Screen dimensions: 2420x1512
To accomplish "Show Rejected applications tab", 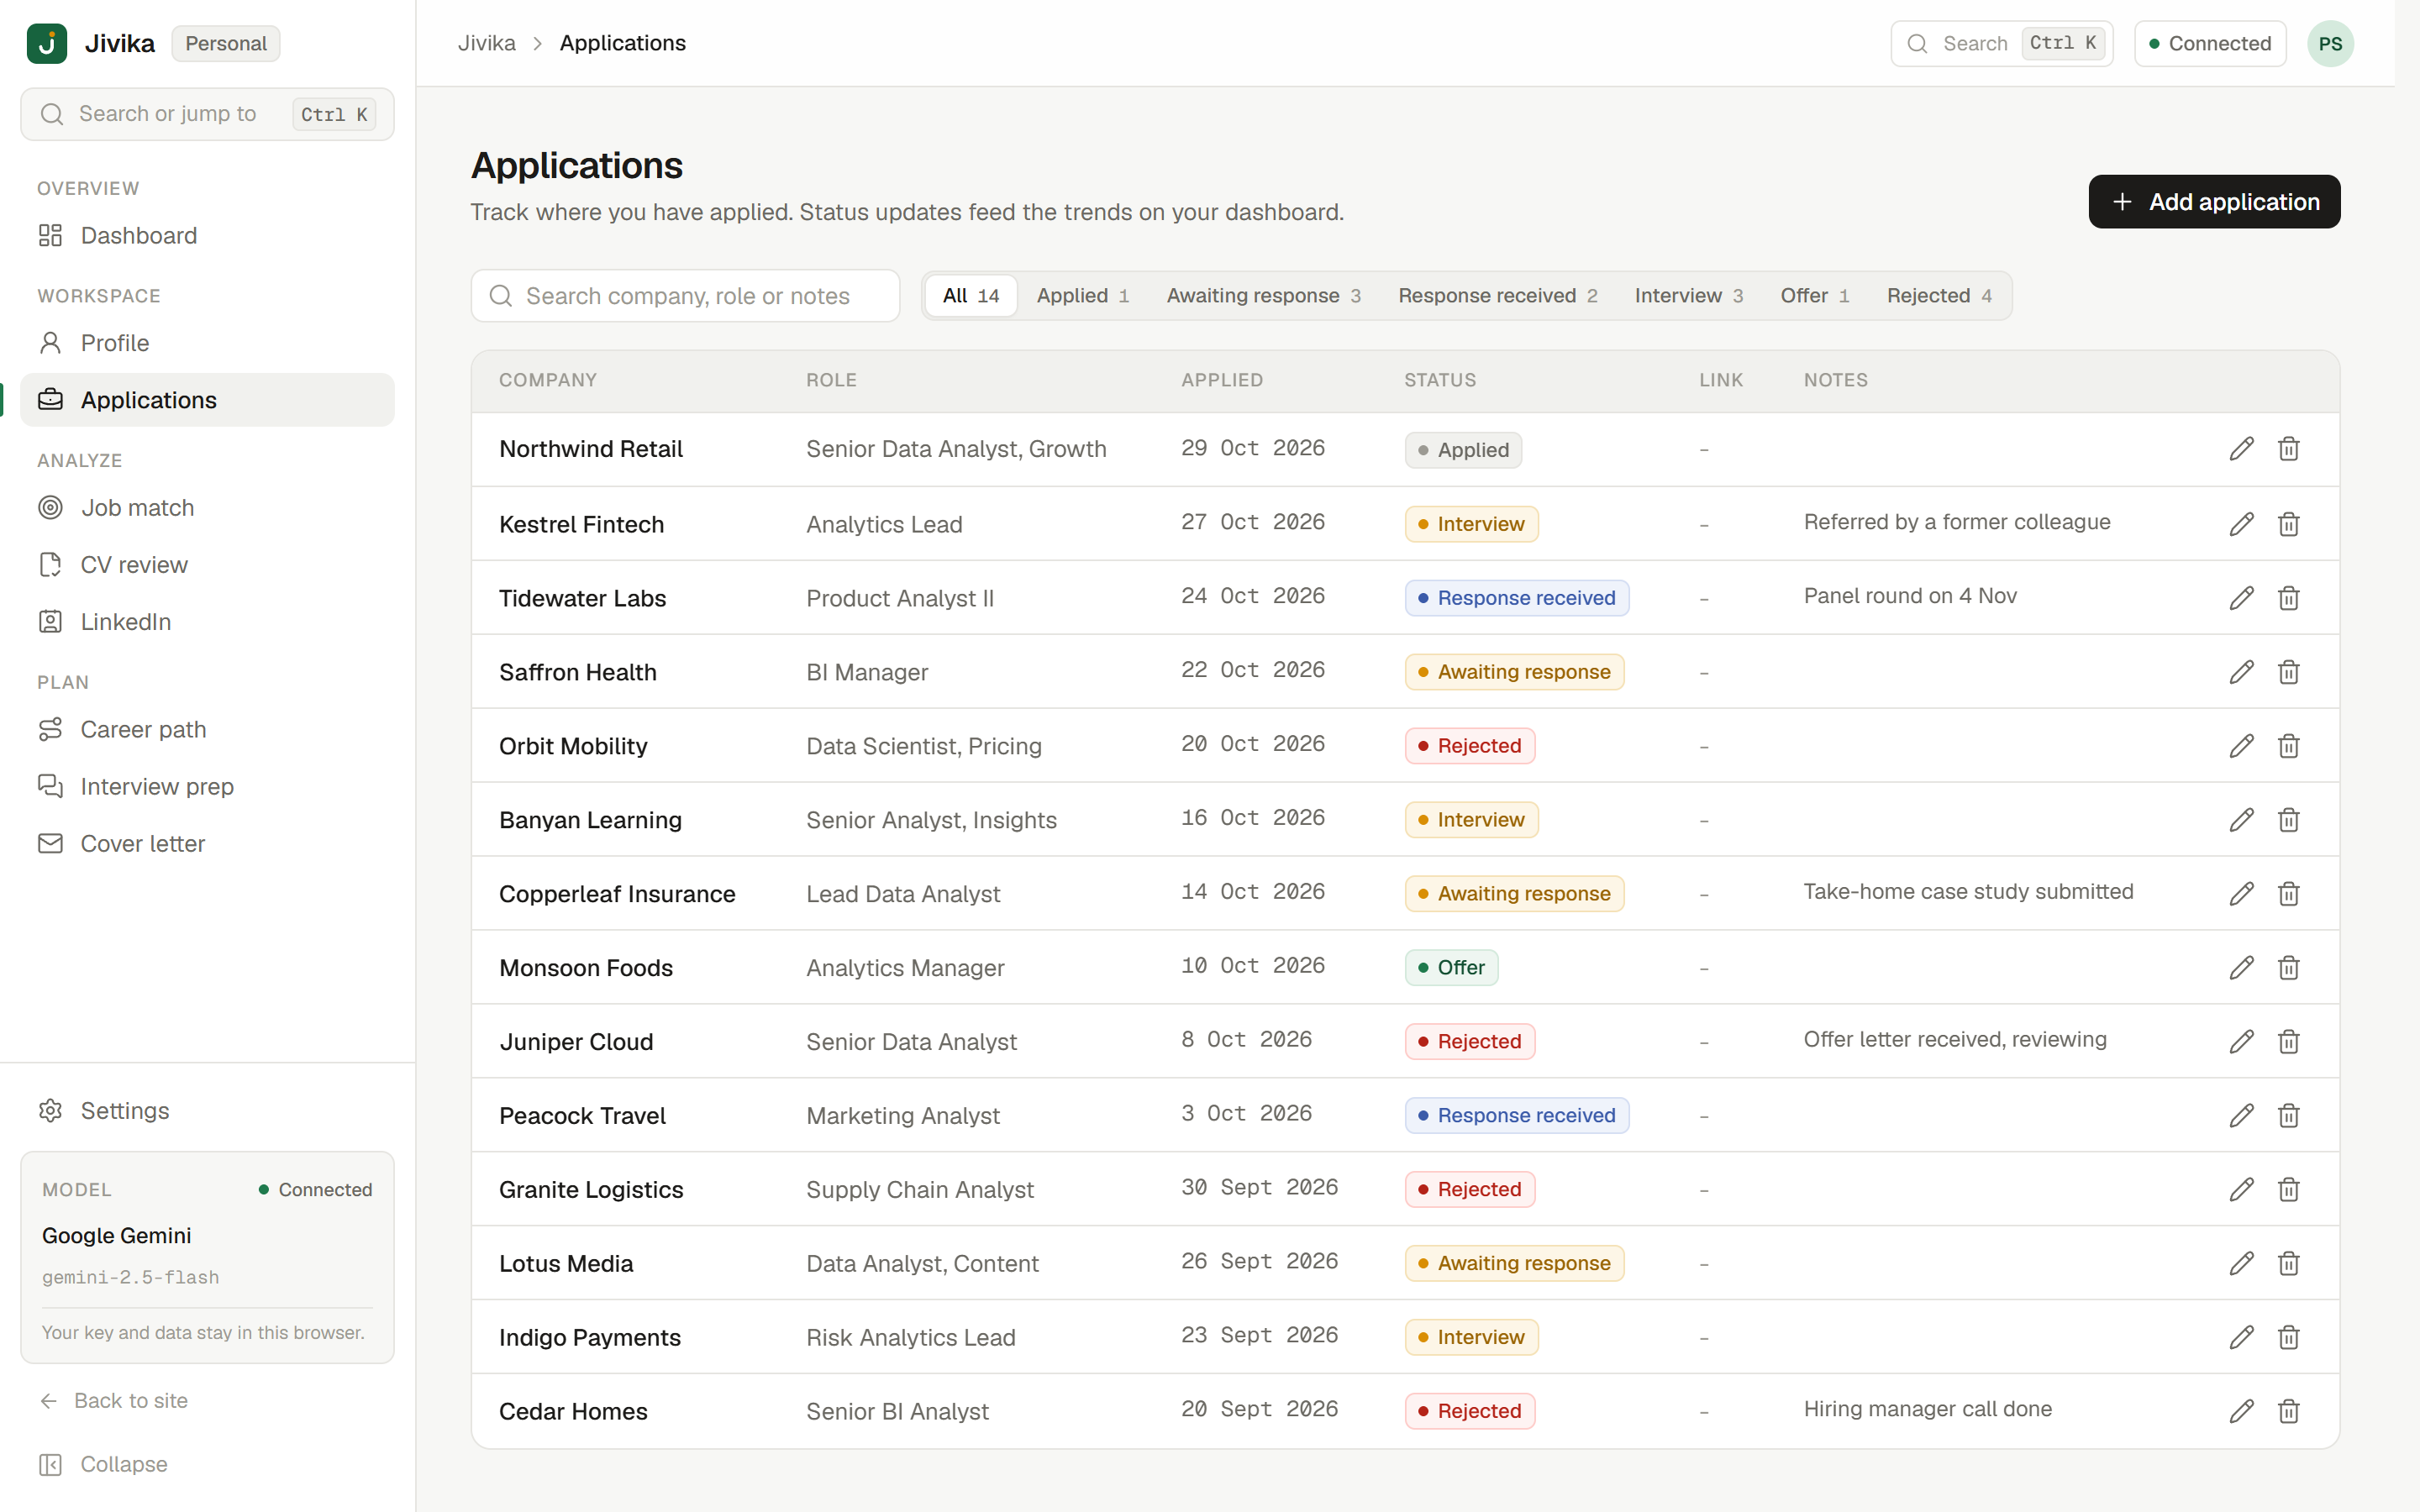I will (1938, 296).
